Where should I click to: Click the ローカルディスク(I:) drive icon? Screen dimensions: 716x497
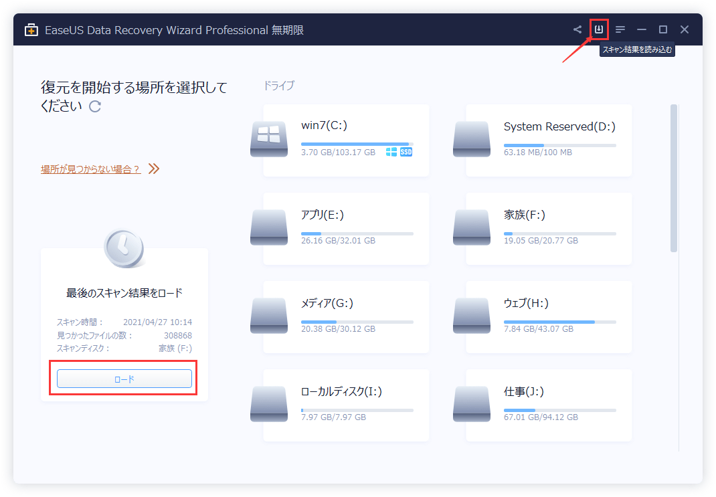(x=269, y=404)
